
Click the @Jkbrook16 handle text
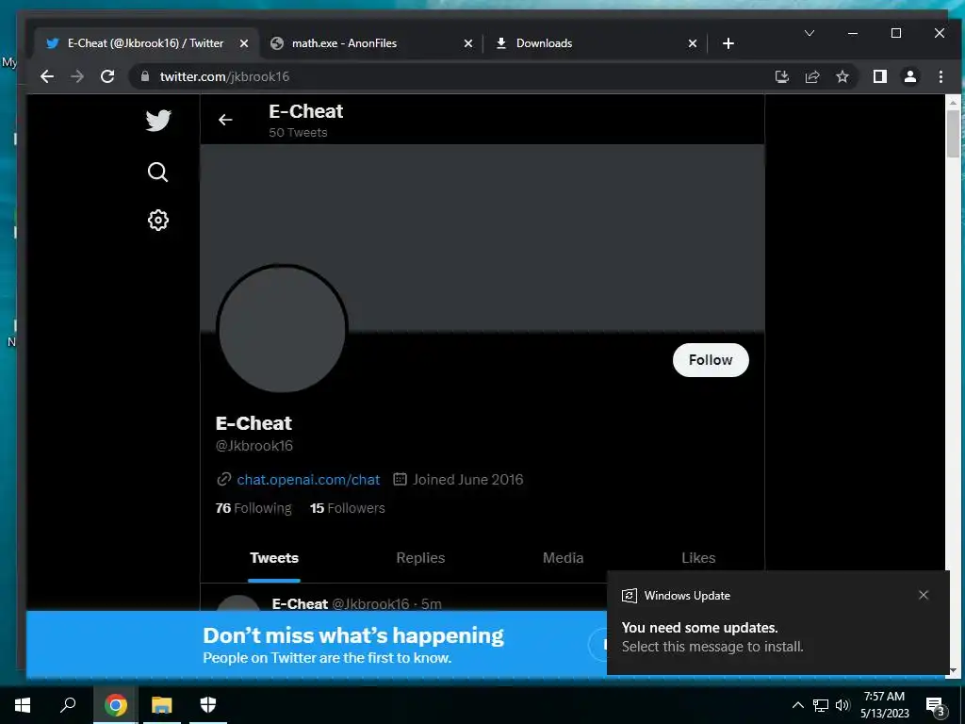tap(254, 446)
